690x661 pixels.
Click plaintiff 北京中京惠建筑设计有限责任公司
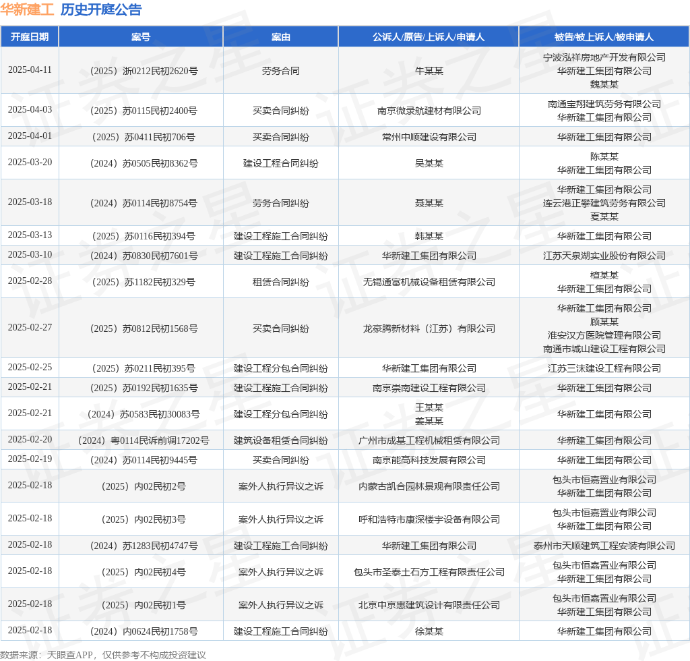(x=429, y=605)
